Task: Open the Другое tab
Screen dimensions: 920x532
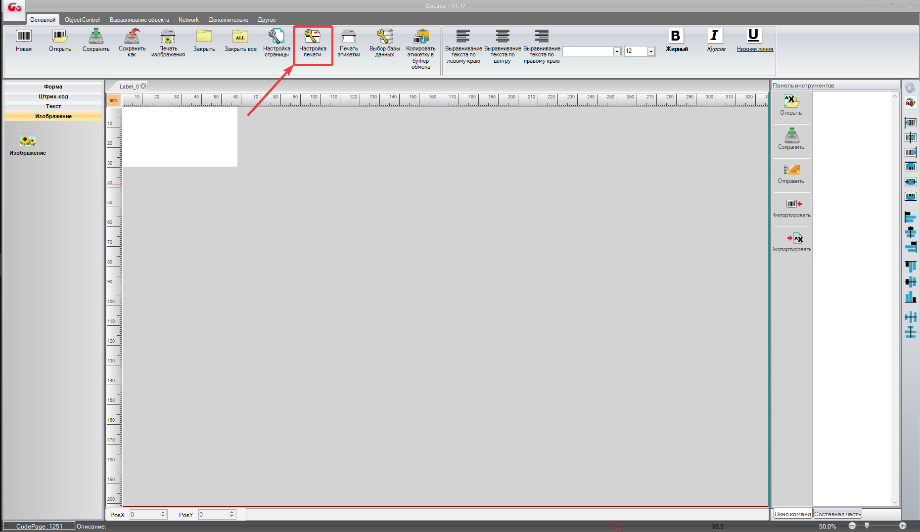Action: [267, 20]
